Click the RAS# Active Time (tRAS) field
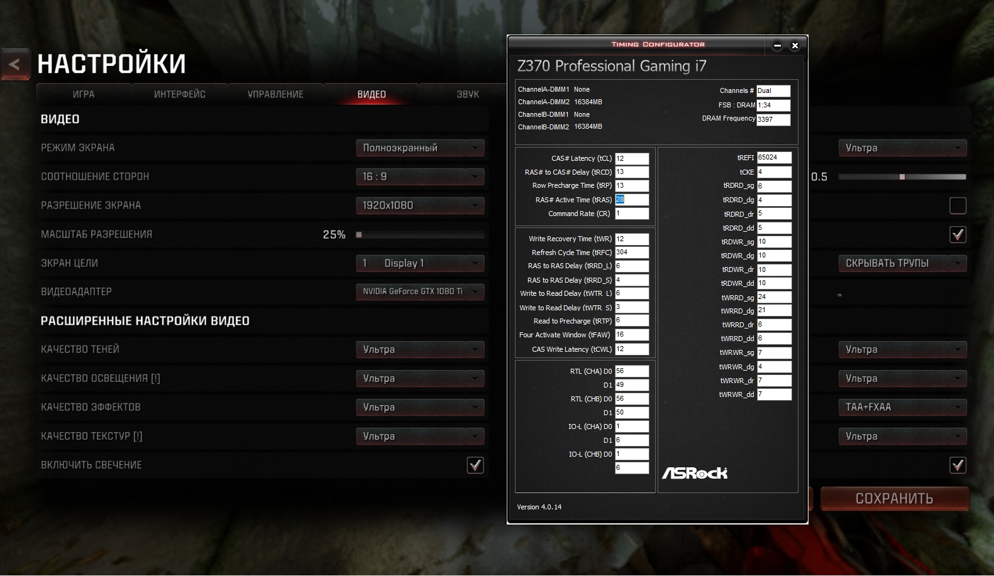 (632, 200)
